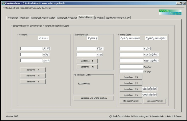The height and width of the screenshot is (121, 187).
Task: Open the Willkommen tab
Action: tap(13, 18)
